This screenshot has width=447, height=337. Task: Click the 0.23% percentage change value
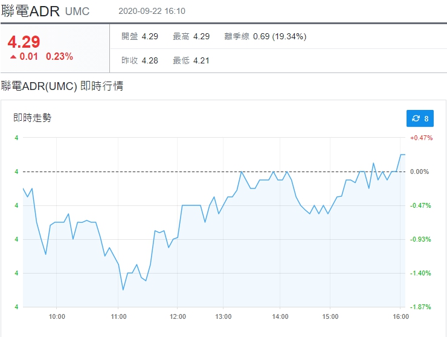click(59, 57)
